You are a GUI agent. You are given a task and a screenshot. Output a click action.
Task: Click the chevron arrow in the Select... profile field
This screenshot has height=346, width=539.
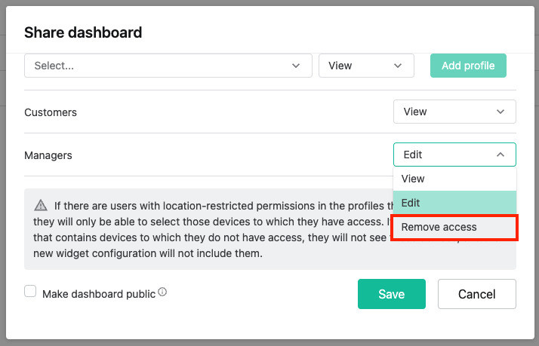296,66
